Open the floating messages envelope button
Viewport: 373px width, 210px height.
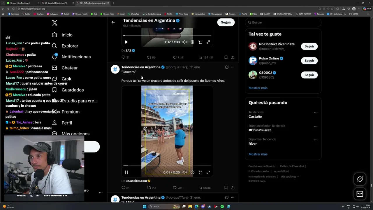pos(360,194)
